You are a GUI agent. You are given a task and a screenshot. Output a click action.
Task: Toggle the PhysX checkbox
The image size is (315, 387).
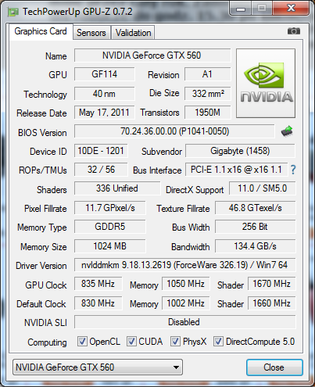[x=175, y=341]
